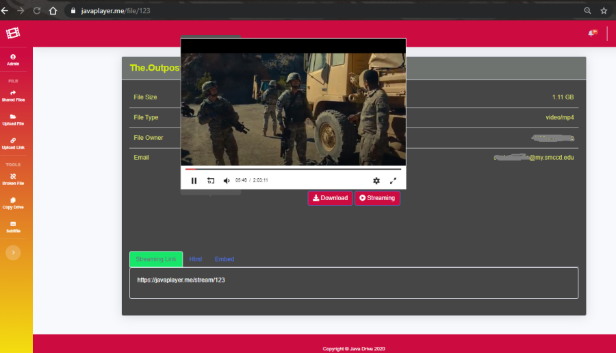The height and width of the screenshot is (353, 616).
Task: Click the streaming link text field
Action: click(354, 283)
